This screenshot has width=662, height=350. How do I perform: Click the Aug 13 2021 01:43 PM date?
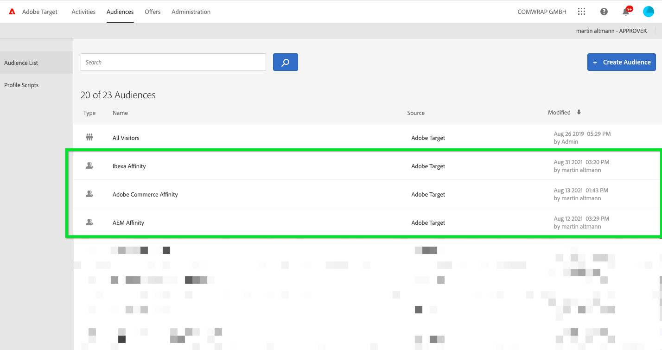(581, 190)
